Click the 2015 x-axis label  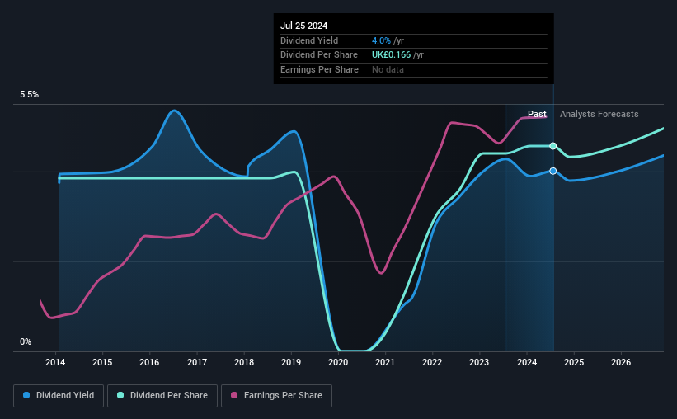(x=102, y=362)
